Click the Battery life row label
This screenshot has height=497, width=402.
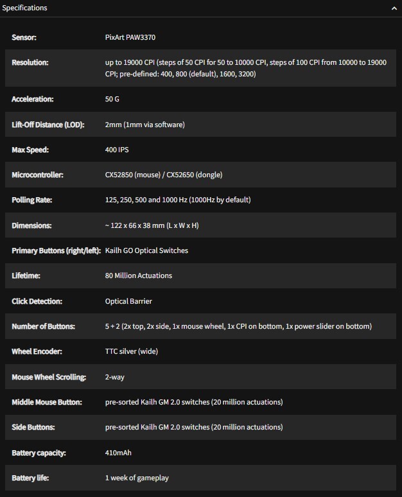click(30, 478)
